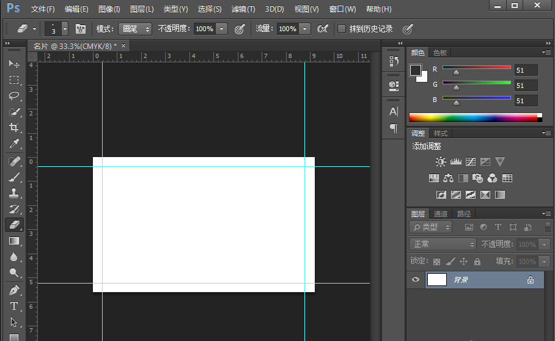This screenshot has width=555, height=341.
Task: Expand the opacity dropdown in options bar
Action: click(x=221, y=29)
